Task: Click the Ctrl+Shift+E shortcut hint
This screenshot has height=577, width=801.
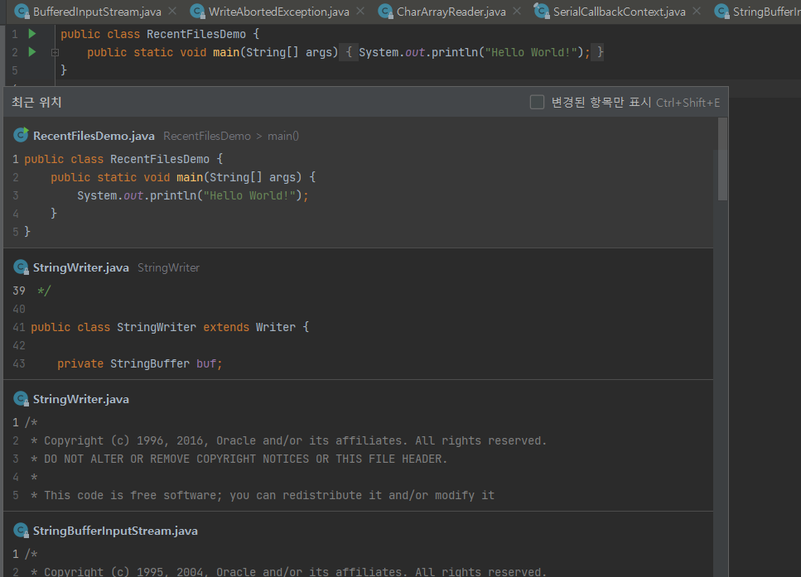Action: coord(688,103)
